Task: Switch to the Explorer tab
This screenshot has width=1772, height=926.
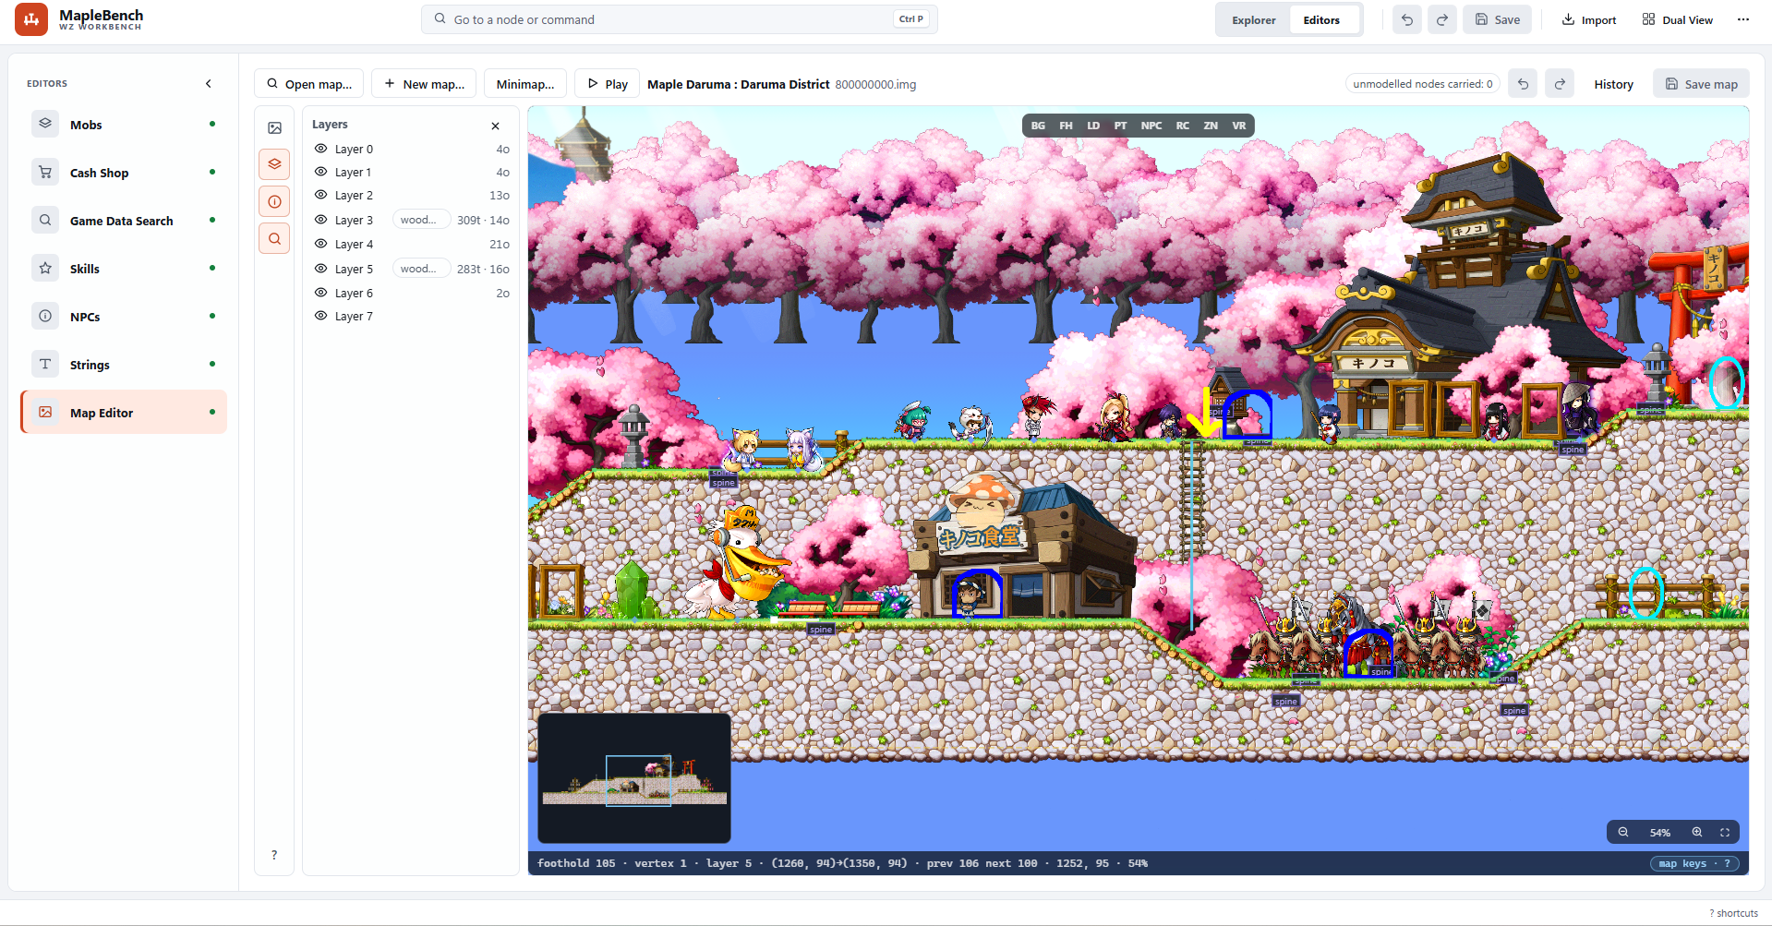Action: [x=1254, y=20]
